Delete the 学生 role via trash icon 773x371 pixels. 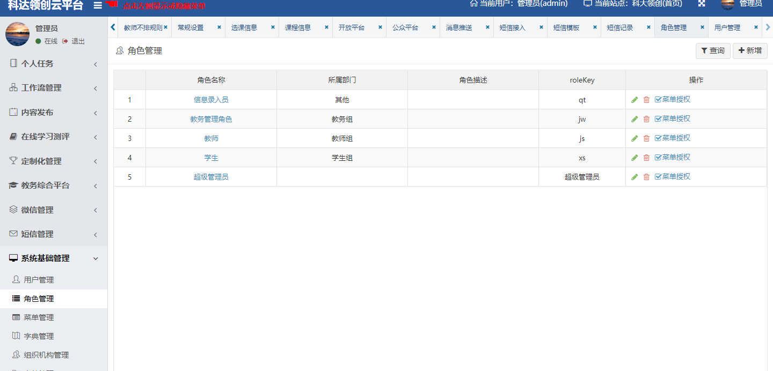(x=646, y=158)
